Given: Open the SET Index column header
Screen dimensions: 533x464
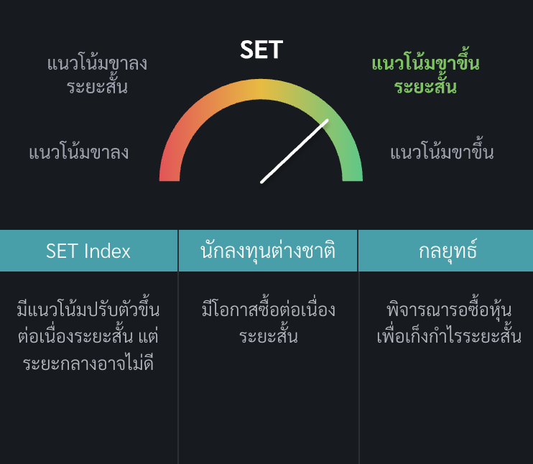Looking at the screenshot, I should (x=88, y=251).
